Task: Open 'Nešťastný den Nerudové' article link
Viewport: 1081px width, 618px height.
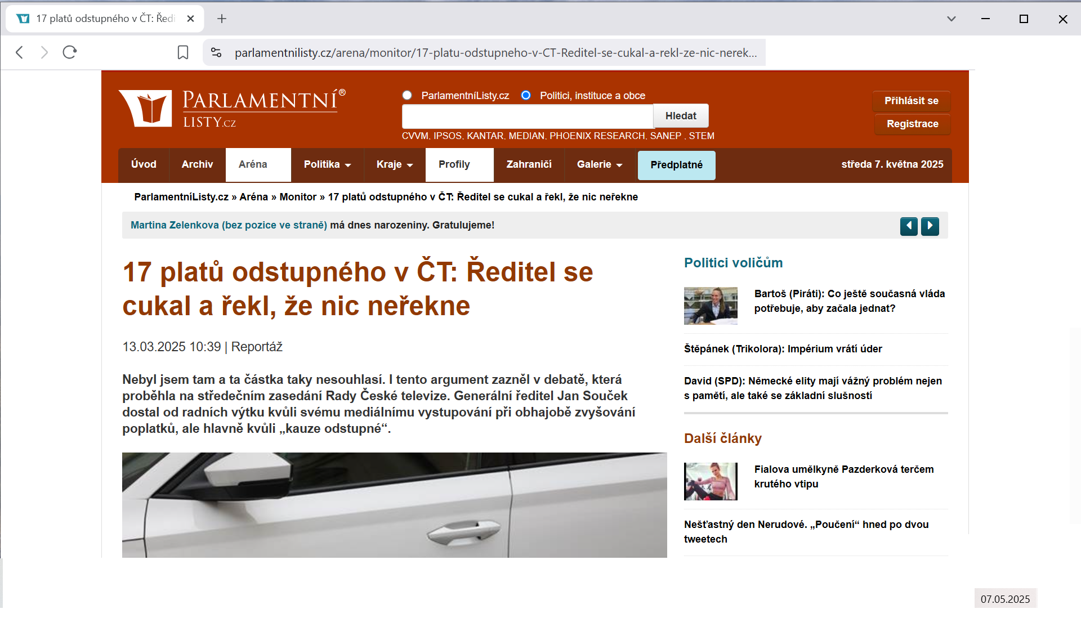Action: (x=806, y=532)
